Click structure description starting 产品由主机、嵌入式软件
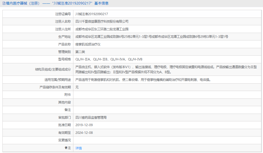Viewport: 263px width, 153px height. 166,69
